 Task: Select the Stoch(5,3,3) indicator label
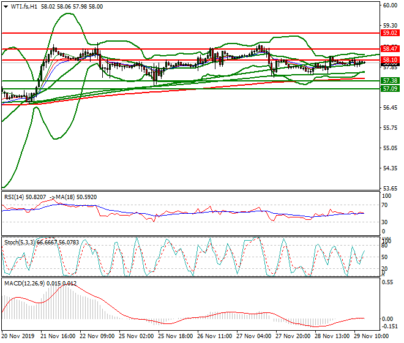tap(20, 243)
